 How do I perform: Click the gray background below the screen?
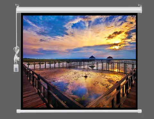(x=79, y=116)
